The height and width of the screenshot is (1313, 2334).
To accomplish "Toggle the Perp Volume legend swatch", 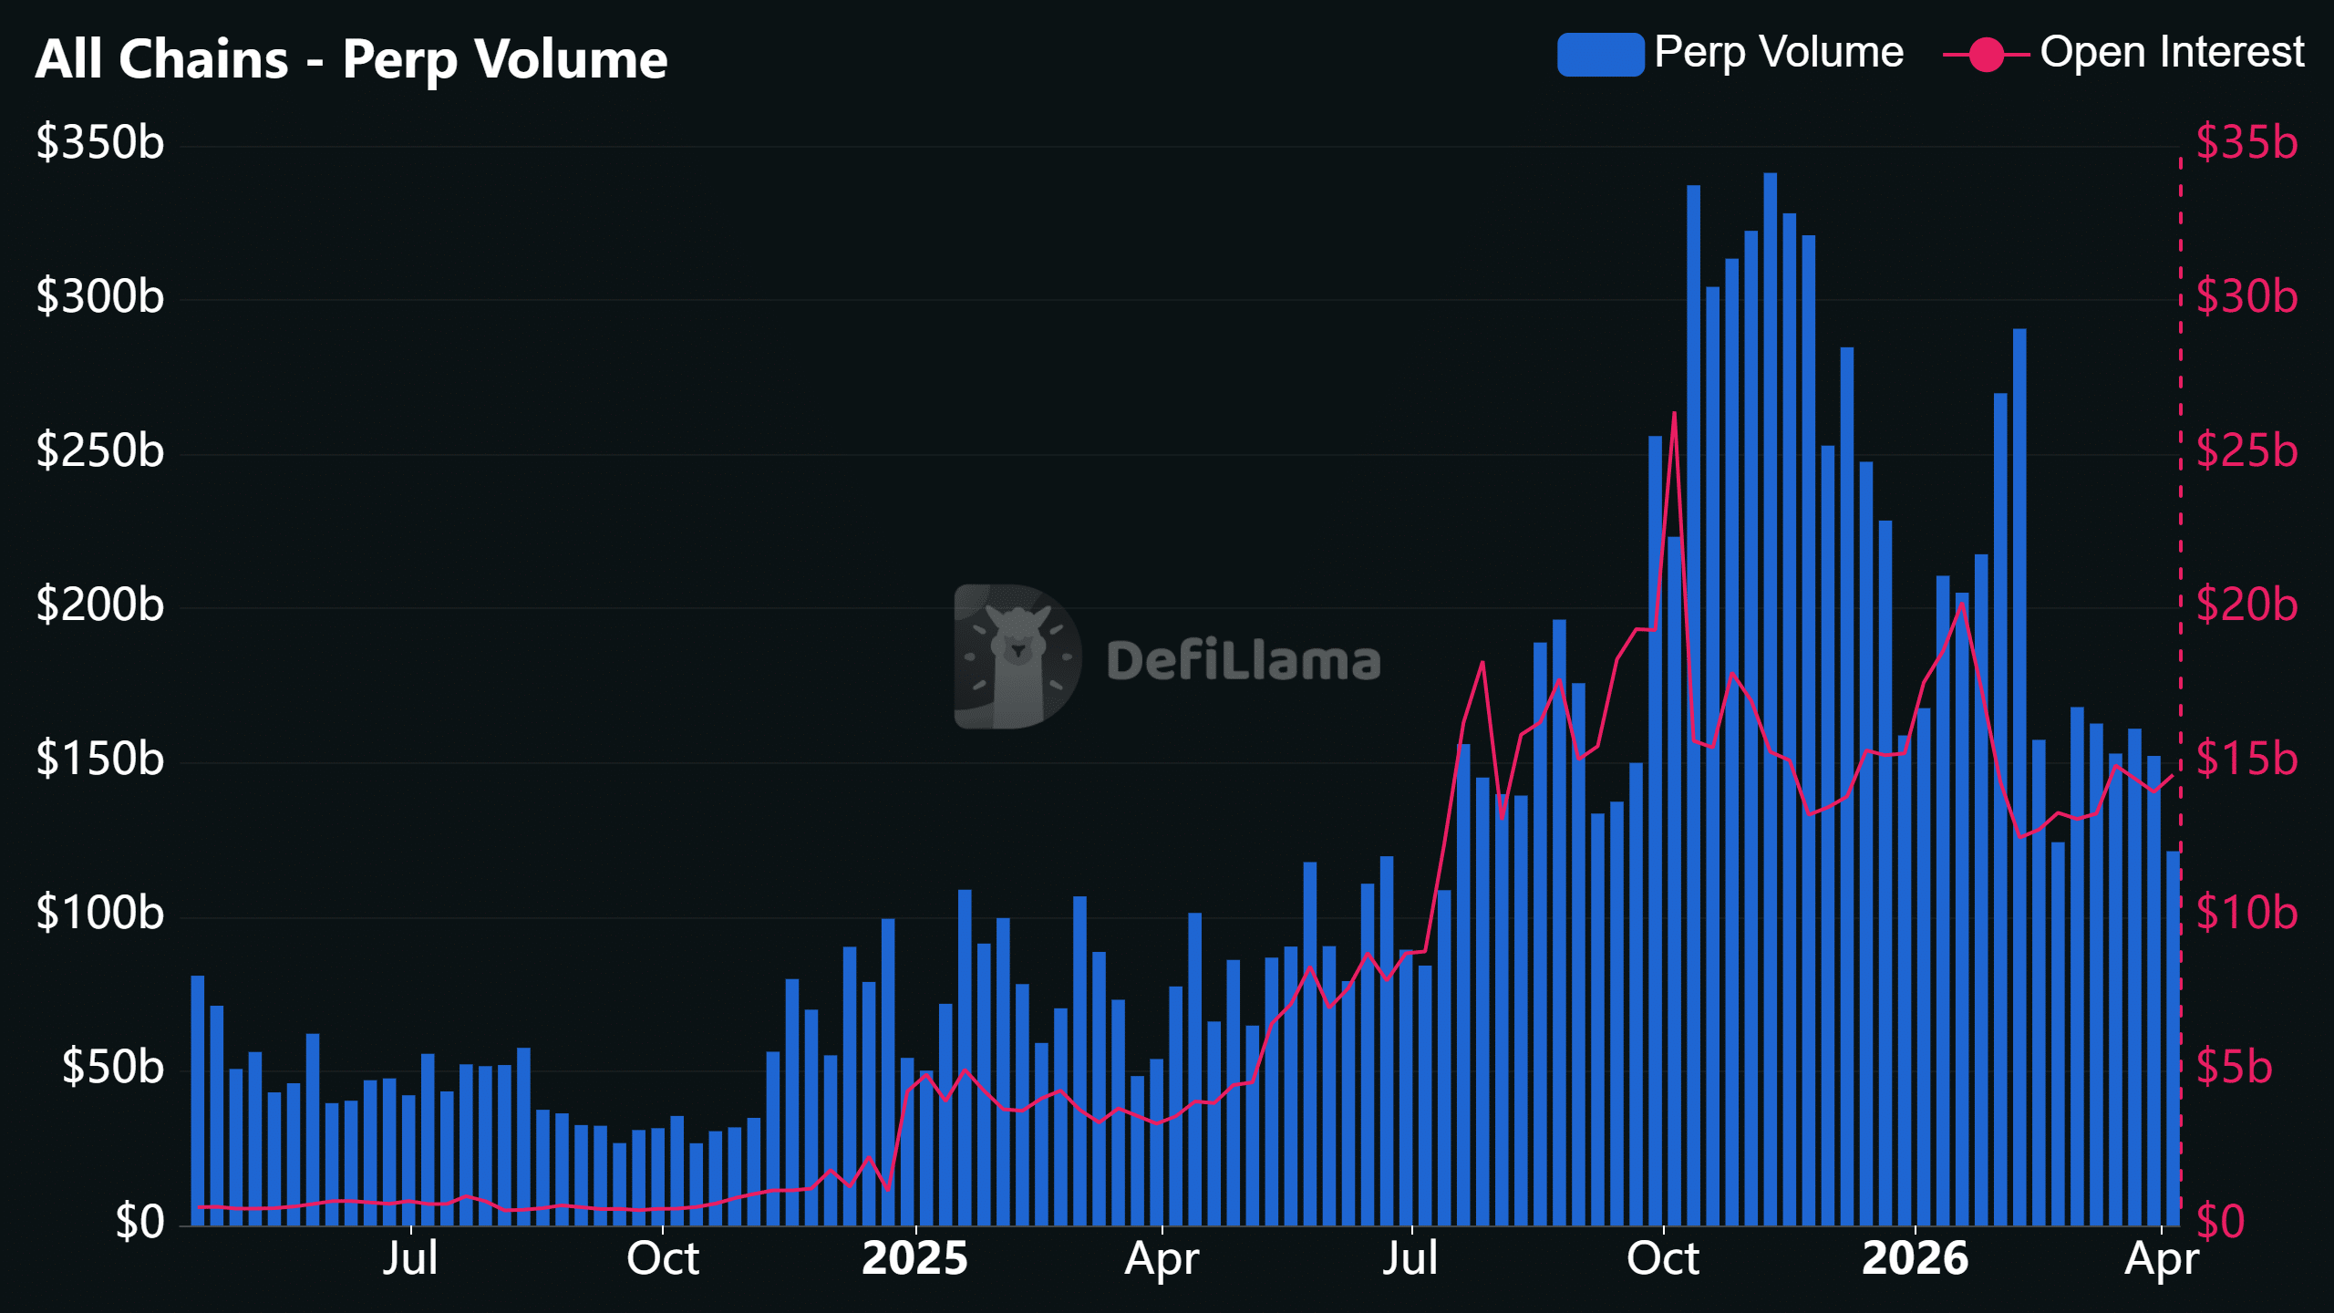I will [x=1600, y=54].
